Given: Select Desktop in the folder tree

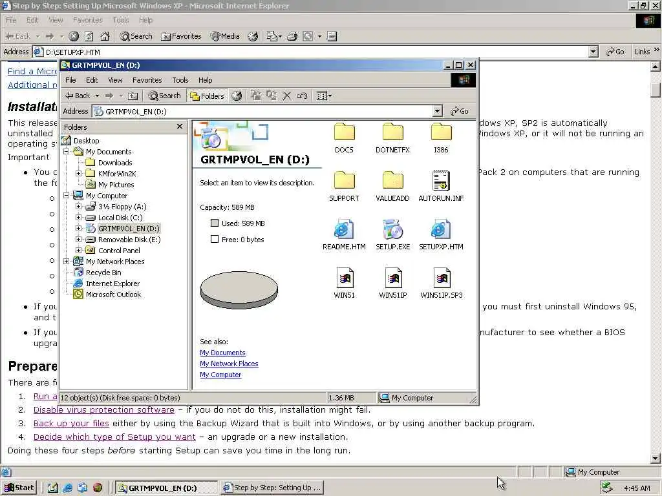Looking at the screenshot, I should [86, 140].
